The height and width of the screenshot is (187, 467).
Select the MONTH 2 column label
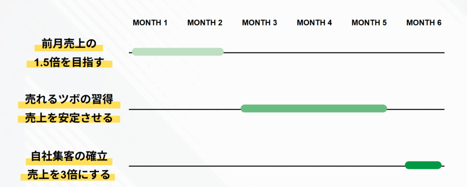[205, 22]
